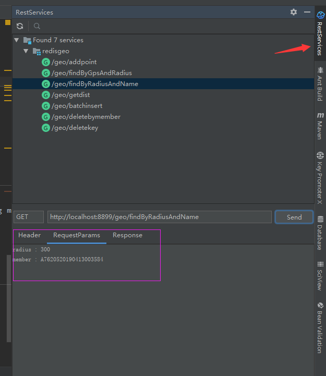The height and width of the screenshot is (376, 326).
Task: Select the /geo/deletekey service
Action: 75,128
